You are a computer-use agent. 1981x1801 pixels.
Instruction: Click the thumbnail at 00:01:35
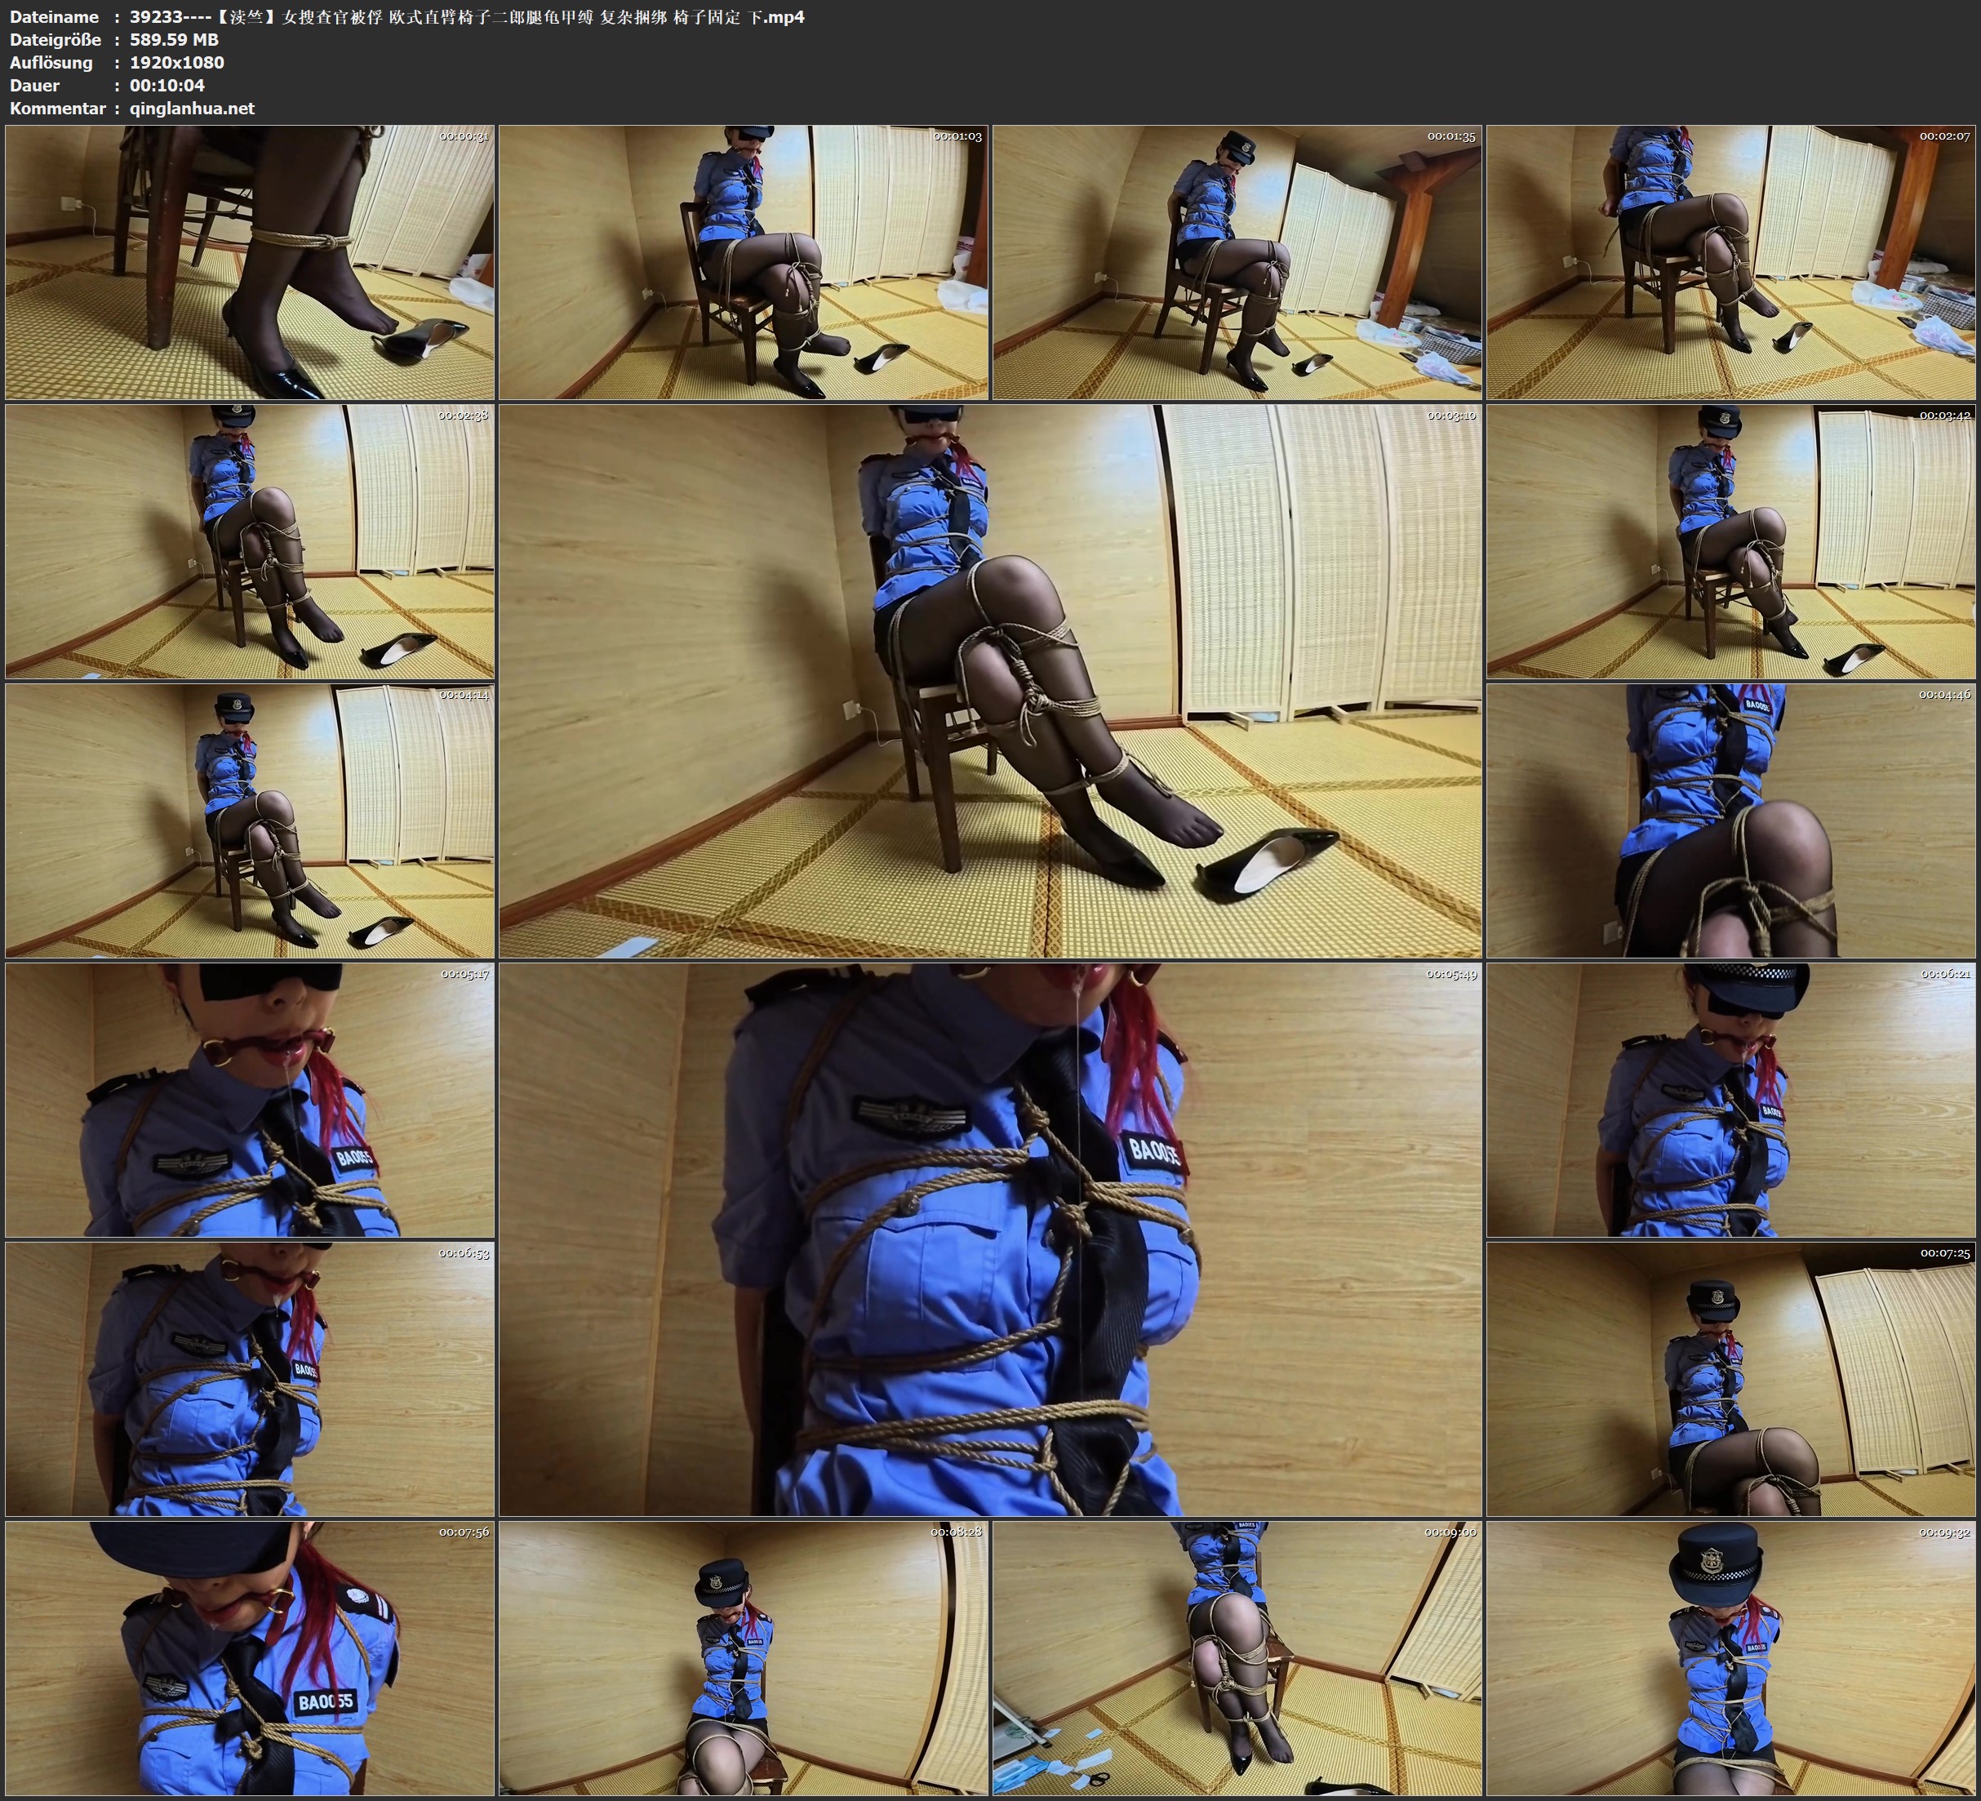(1236, 261)
